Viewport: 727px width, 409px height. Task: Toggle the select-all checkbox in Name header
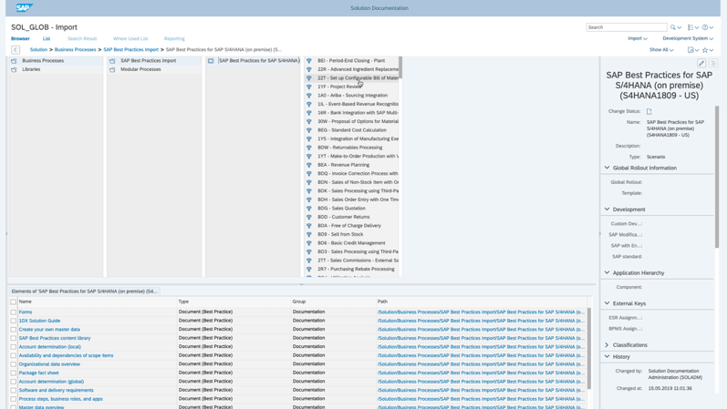[x=14, y=302]
